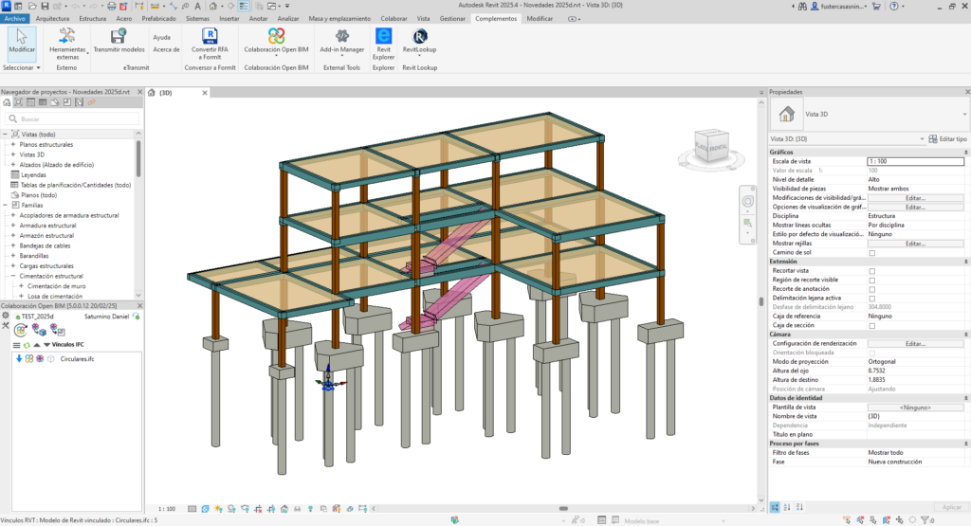Open Colaboración Open BIM tool
971x526 pixels.
click(x=276, y=36)
